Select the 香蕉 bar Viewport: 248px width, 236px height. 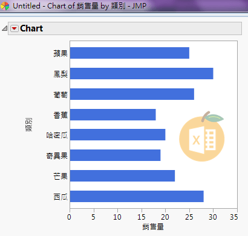(113, 114)
